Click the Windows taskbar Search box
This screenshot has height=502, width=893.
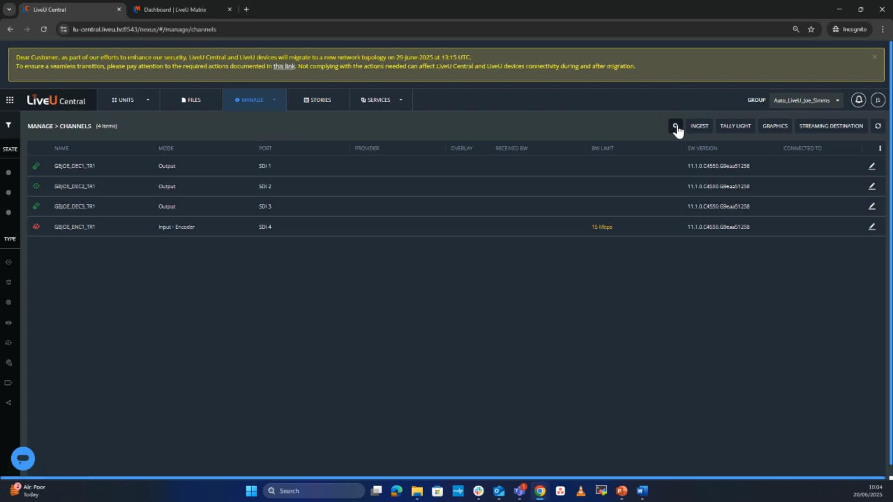click(314, 491)
